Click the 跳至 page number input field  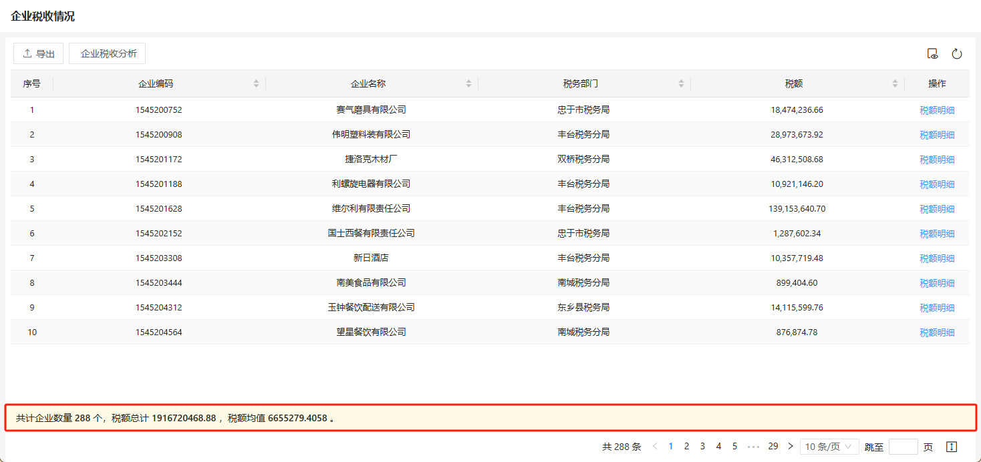903,447
